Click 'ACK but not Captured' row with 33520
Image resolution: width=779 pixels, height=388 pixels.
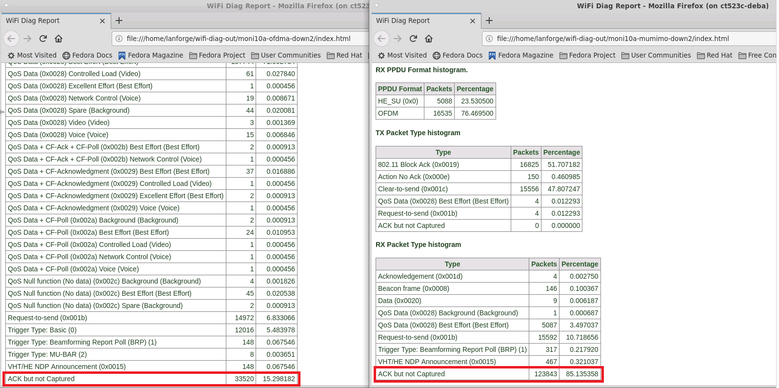(x=151, y=379)
